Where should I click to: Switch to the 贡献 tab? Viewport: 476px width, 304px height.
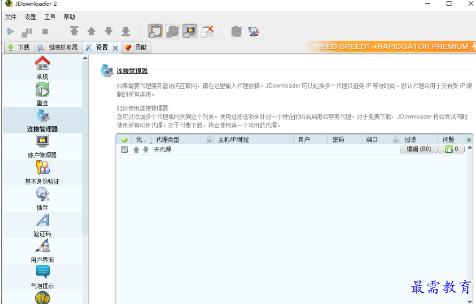coord(136,48)
